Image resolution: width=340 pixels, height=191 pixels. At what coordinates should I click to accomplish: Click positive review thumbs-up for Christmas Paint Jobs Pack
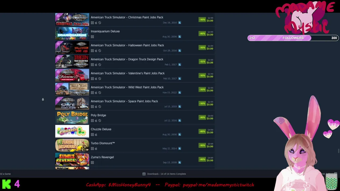[x=180, y=23]
